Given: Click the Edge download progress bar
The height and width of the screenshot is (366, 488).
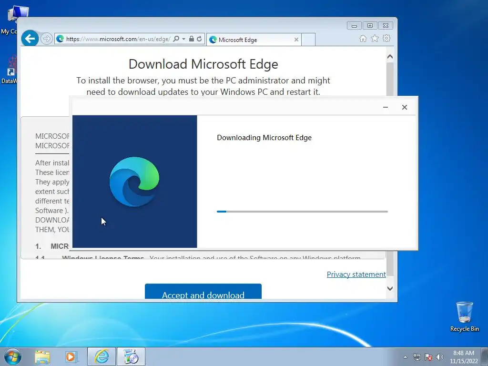Looking at the screenshot, I should coord(302,212).
